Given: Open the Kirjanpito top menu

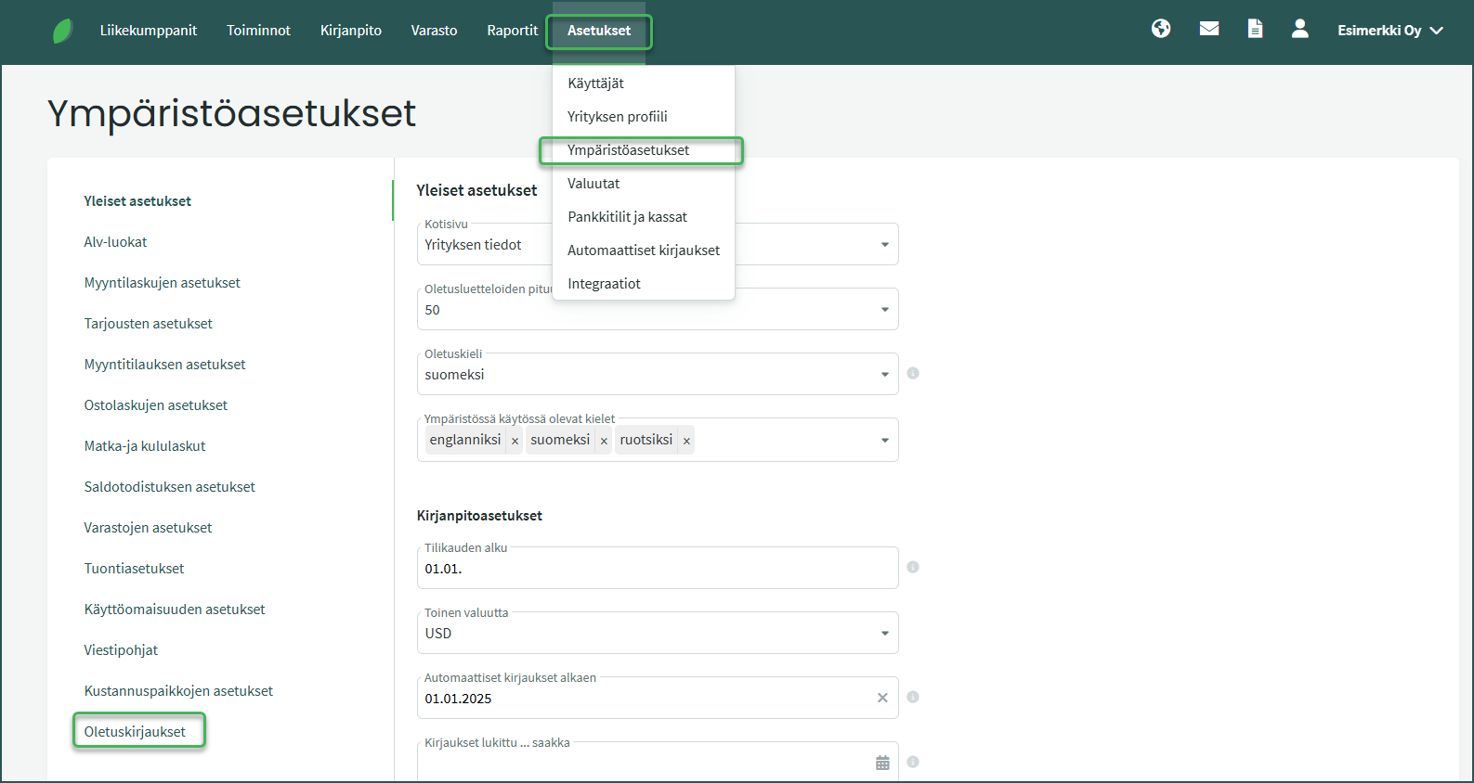Looking at the screenshot, I should coord(351,31).
